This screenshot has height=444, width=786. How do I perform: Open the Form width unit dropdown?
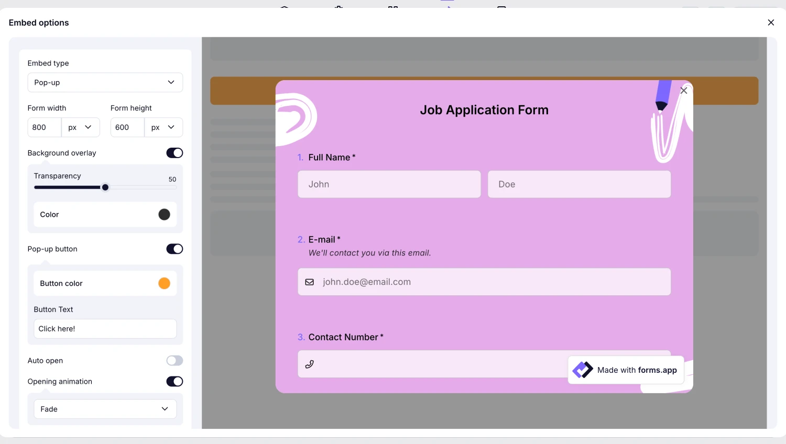(80, 127)
